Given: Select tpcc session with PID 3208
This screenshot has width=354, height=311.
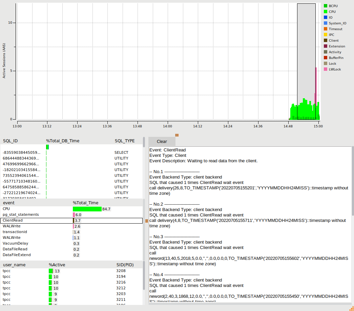Looking at the screenshot, I should click(x=71, y=271).
